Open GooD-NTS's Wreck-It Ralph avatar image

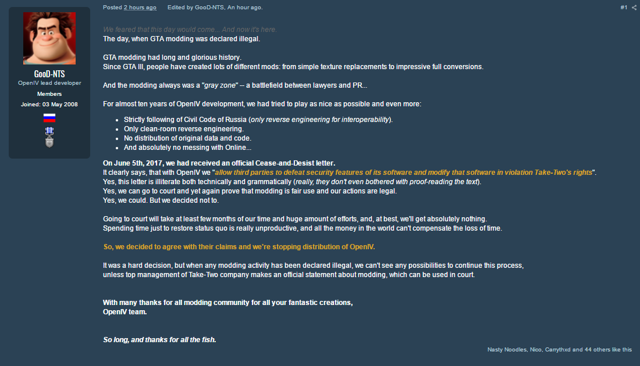pyautogui.click(x=49, y=38)
